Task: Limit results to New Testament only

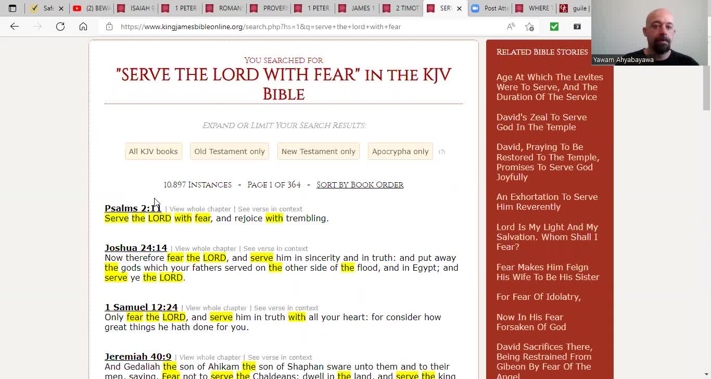Action: click(x=319, y=151)
